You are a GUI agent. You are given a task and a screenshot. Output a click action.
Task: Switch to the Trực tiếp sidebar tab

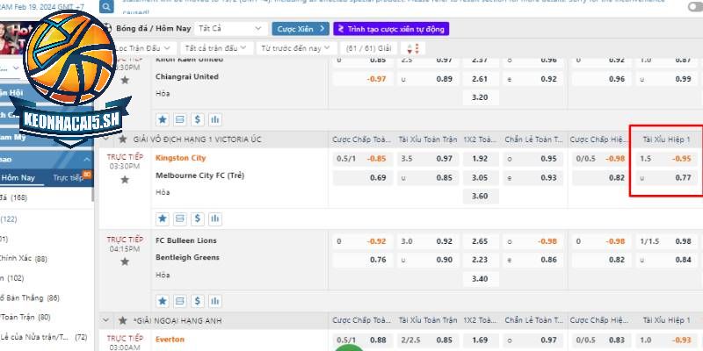click(69, 177)
